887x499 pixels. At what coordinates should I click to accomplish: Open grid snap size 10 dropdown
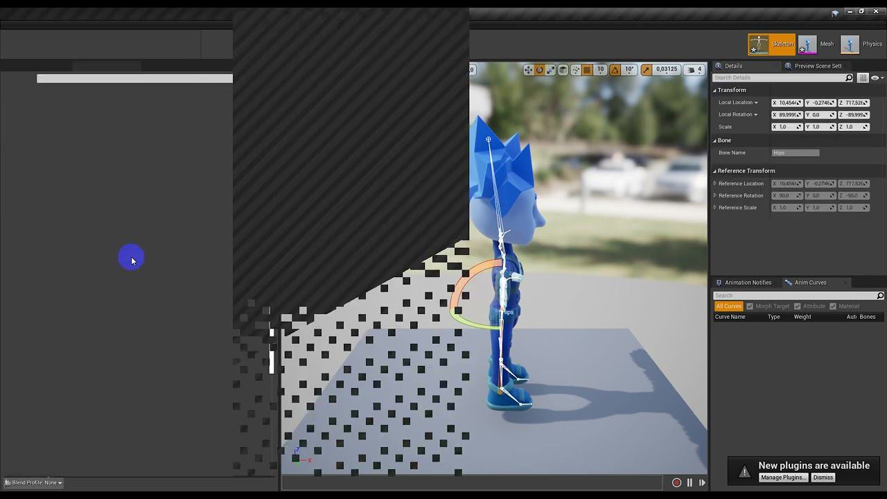click(x=601, y=69)
